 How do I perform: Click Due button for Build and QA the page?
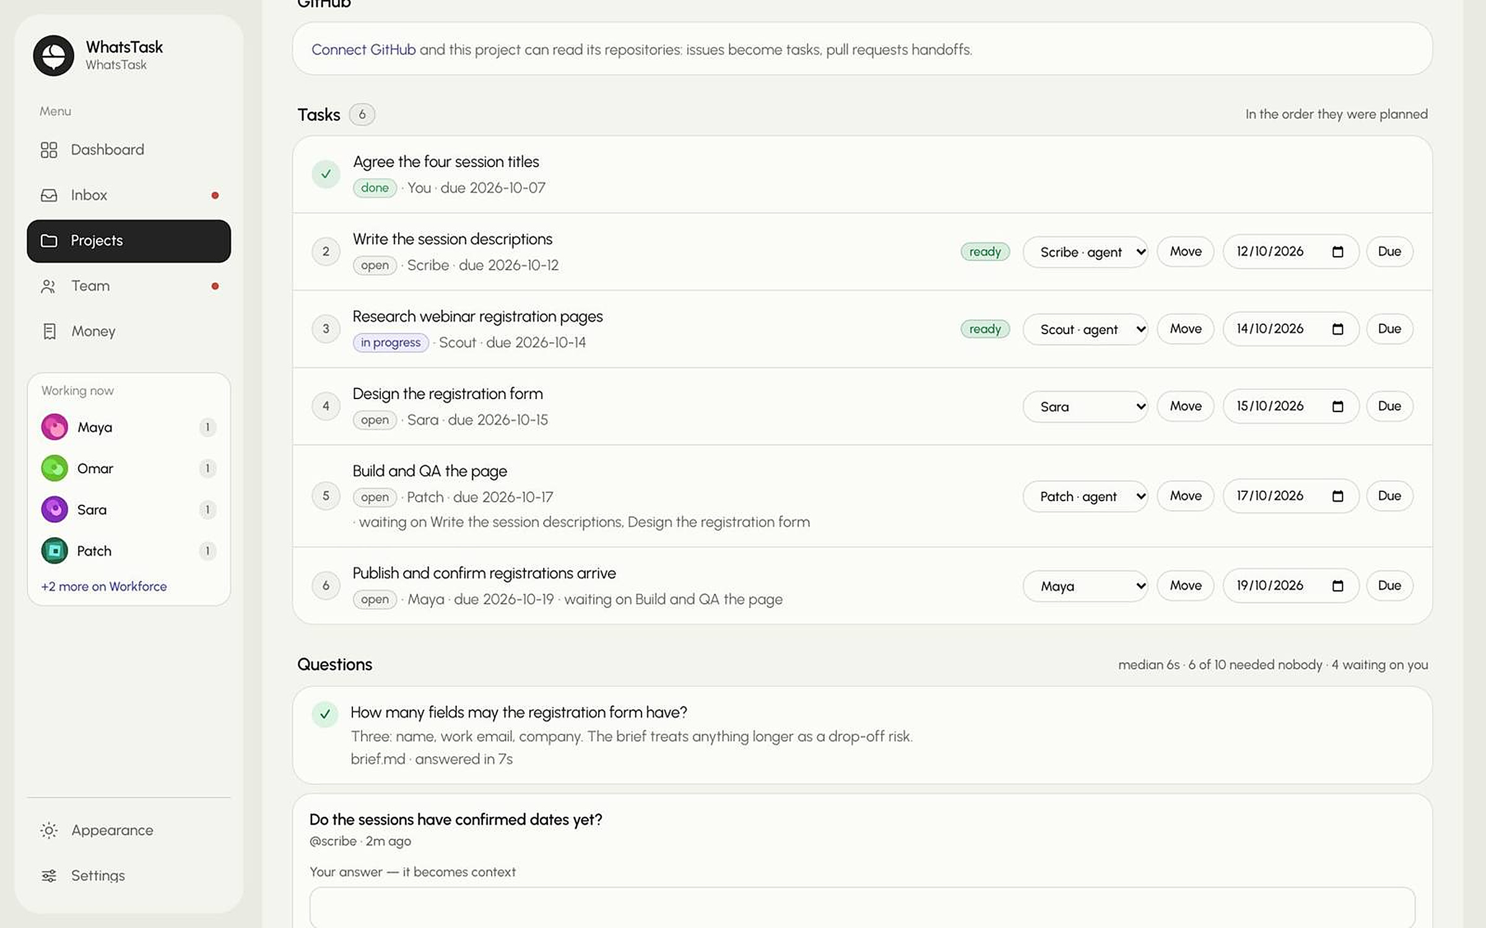[x=1389, y=496]
